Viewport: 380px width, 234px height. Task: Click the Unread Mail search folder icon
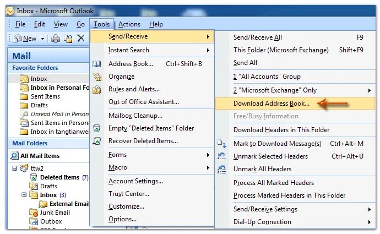(x=24, y=114)
